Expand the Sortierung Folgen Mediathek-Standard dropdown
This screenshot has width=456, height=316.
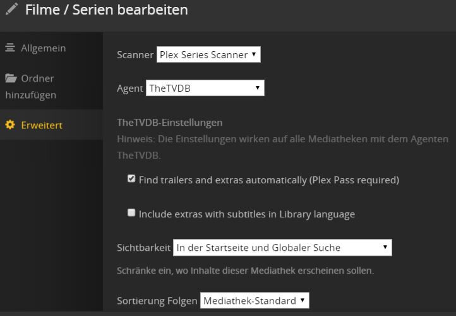[254, 301]
